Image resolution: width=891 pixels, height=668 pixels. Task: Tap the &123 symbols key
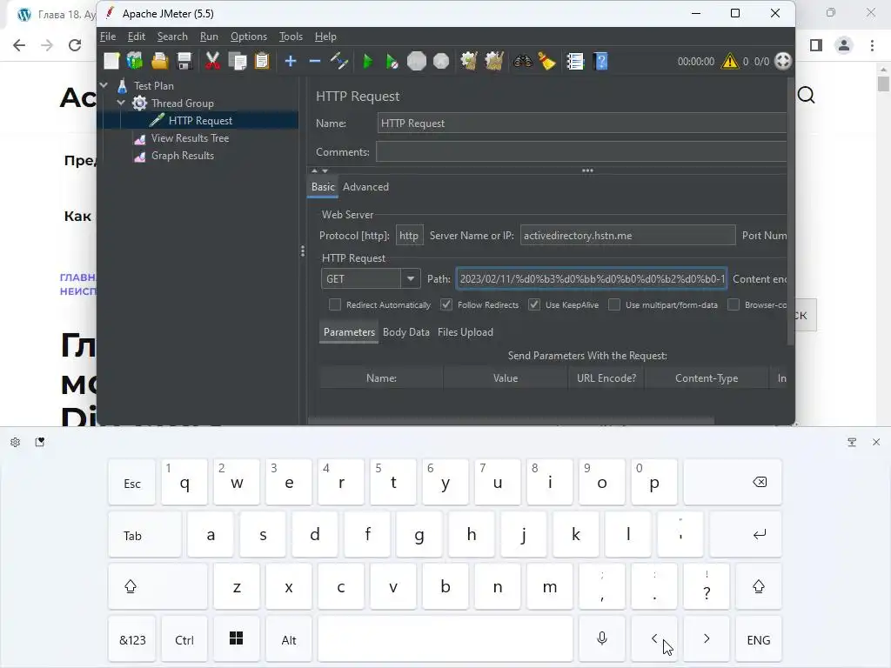(x=132, y=639)
